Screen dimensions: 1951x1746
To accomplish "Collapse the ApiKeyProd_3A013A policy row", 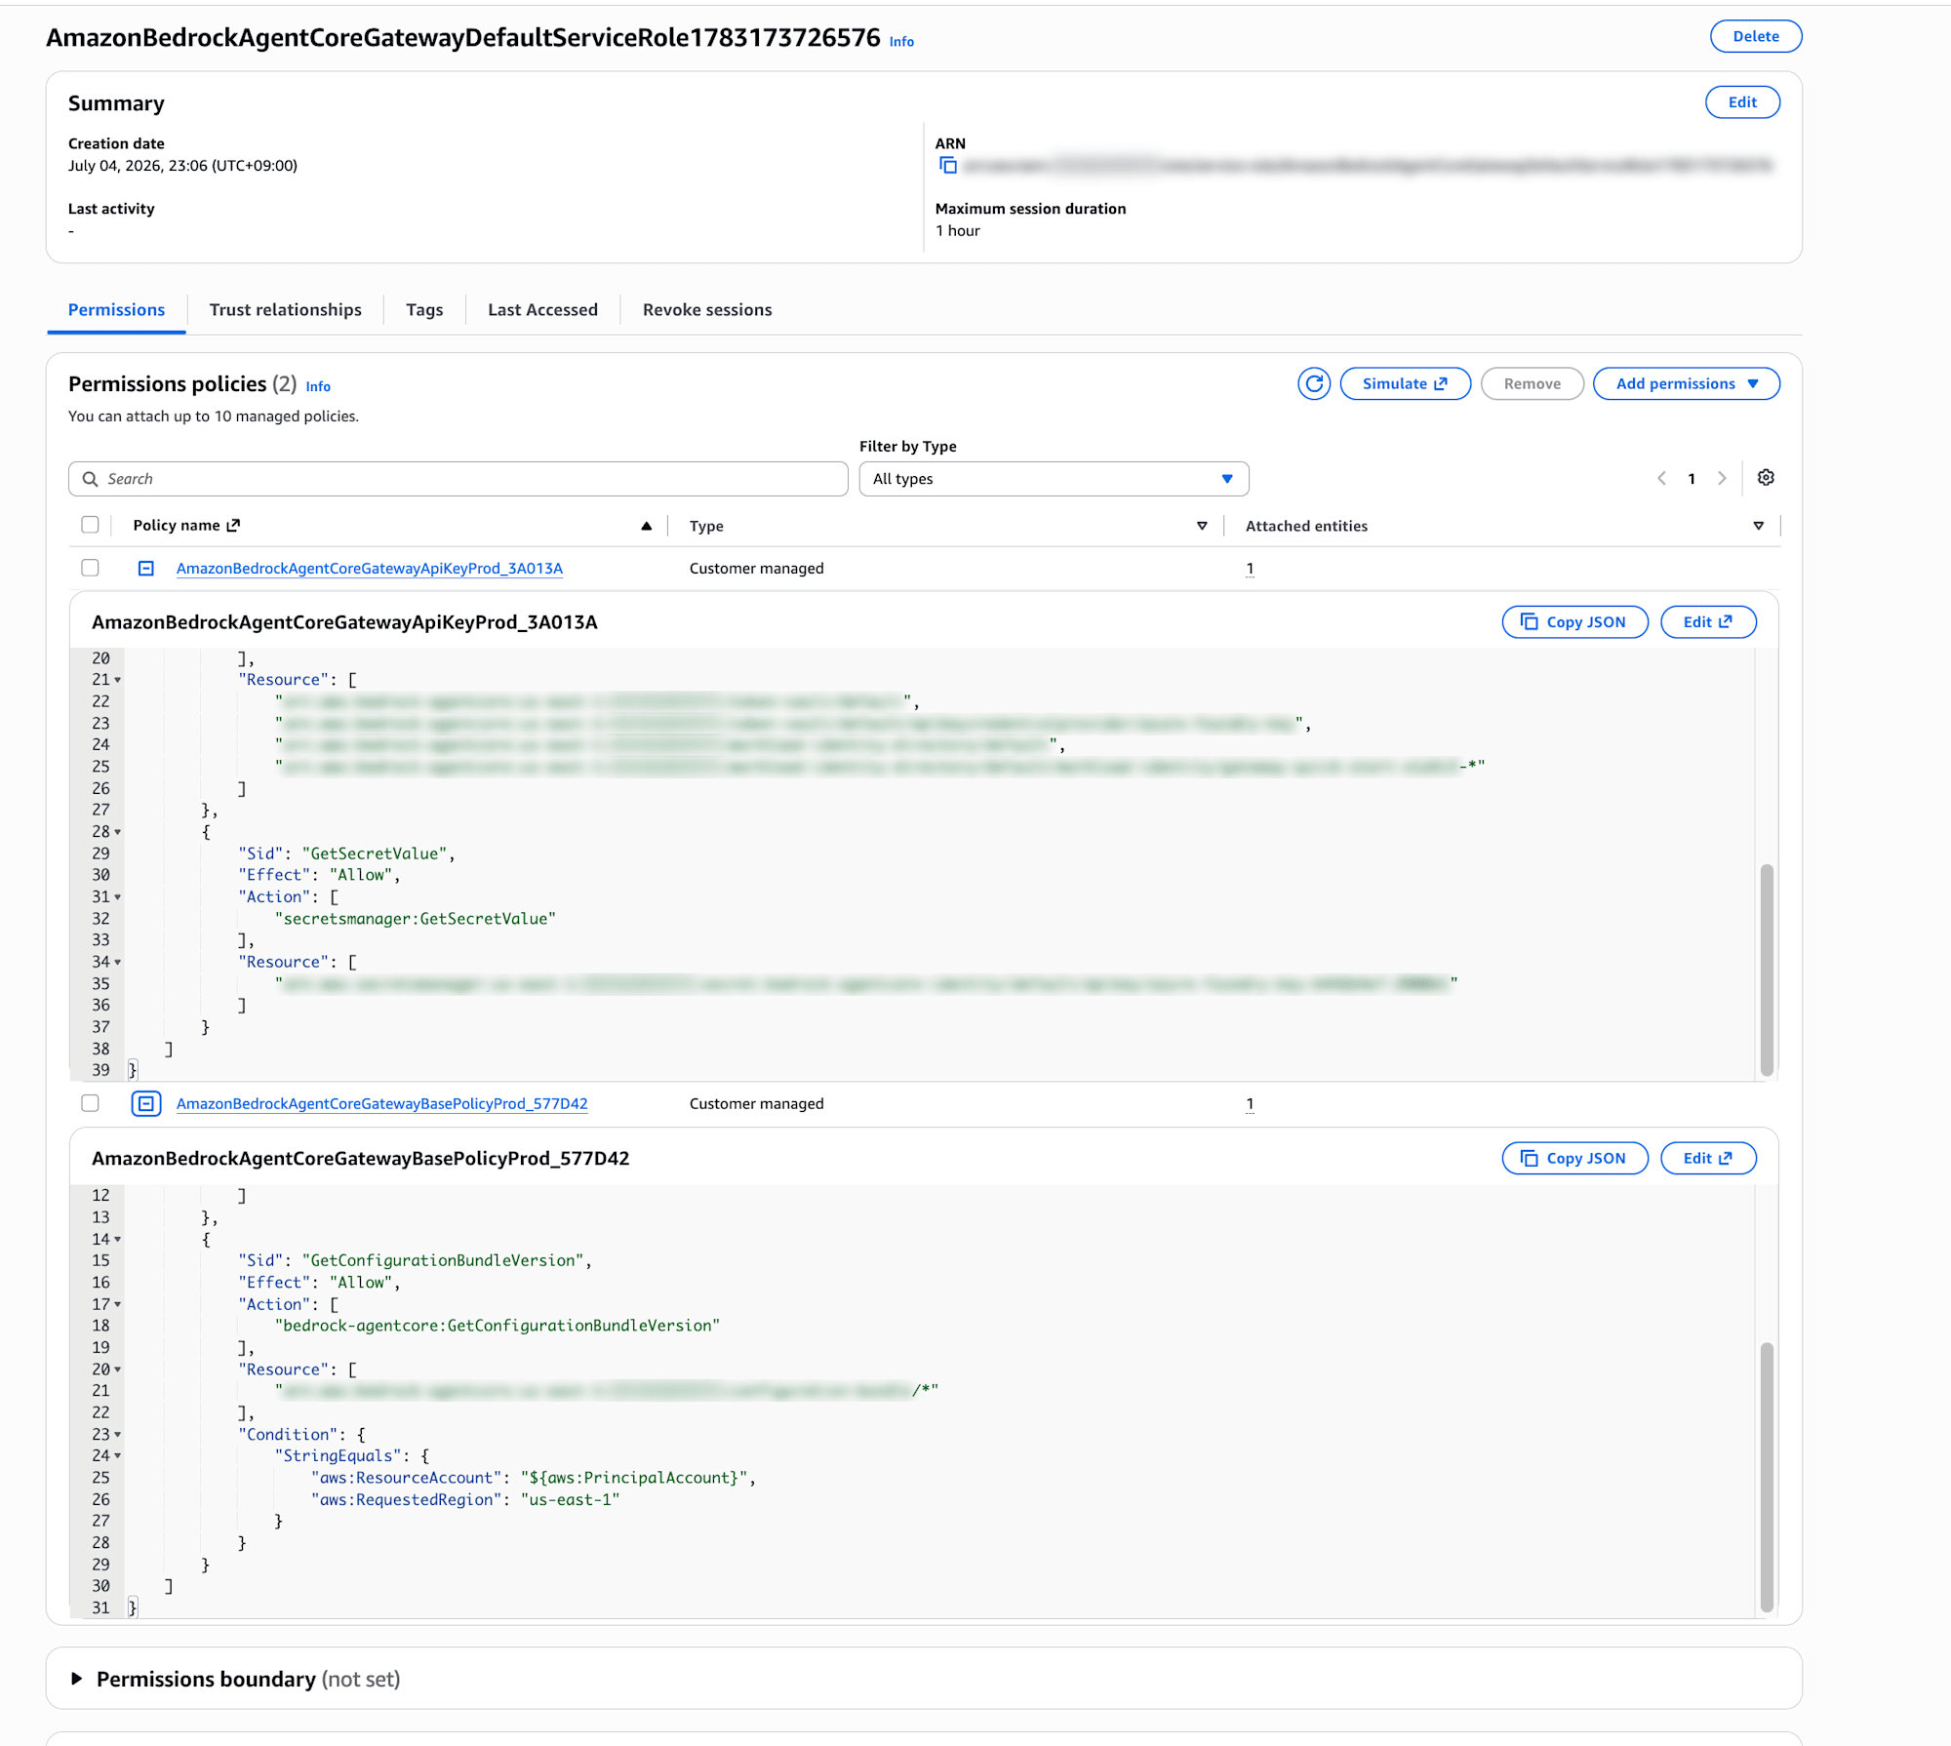I will [146, 569].
